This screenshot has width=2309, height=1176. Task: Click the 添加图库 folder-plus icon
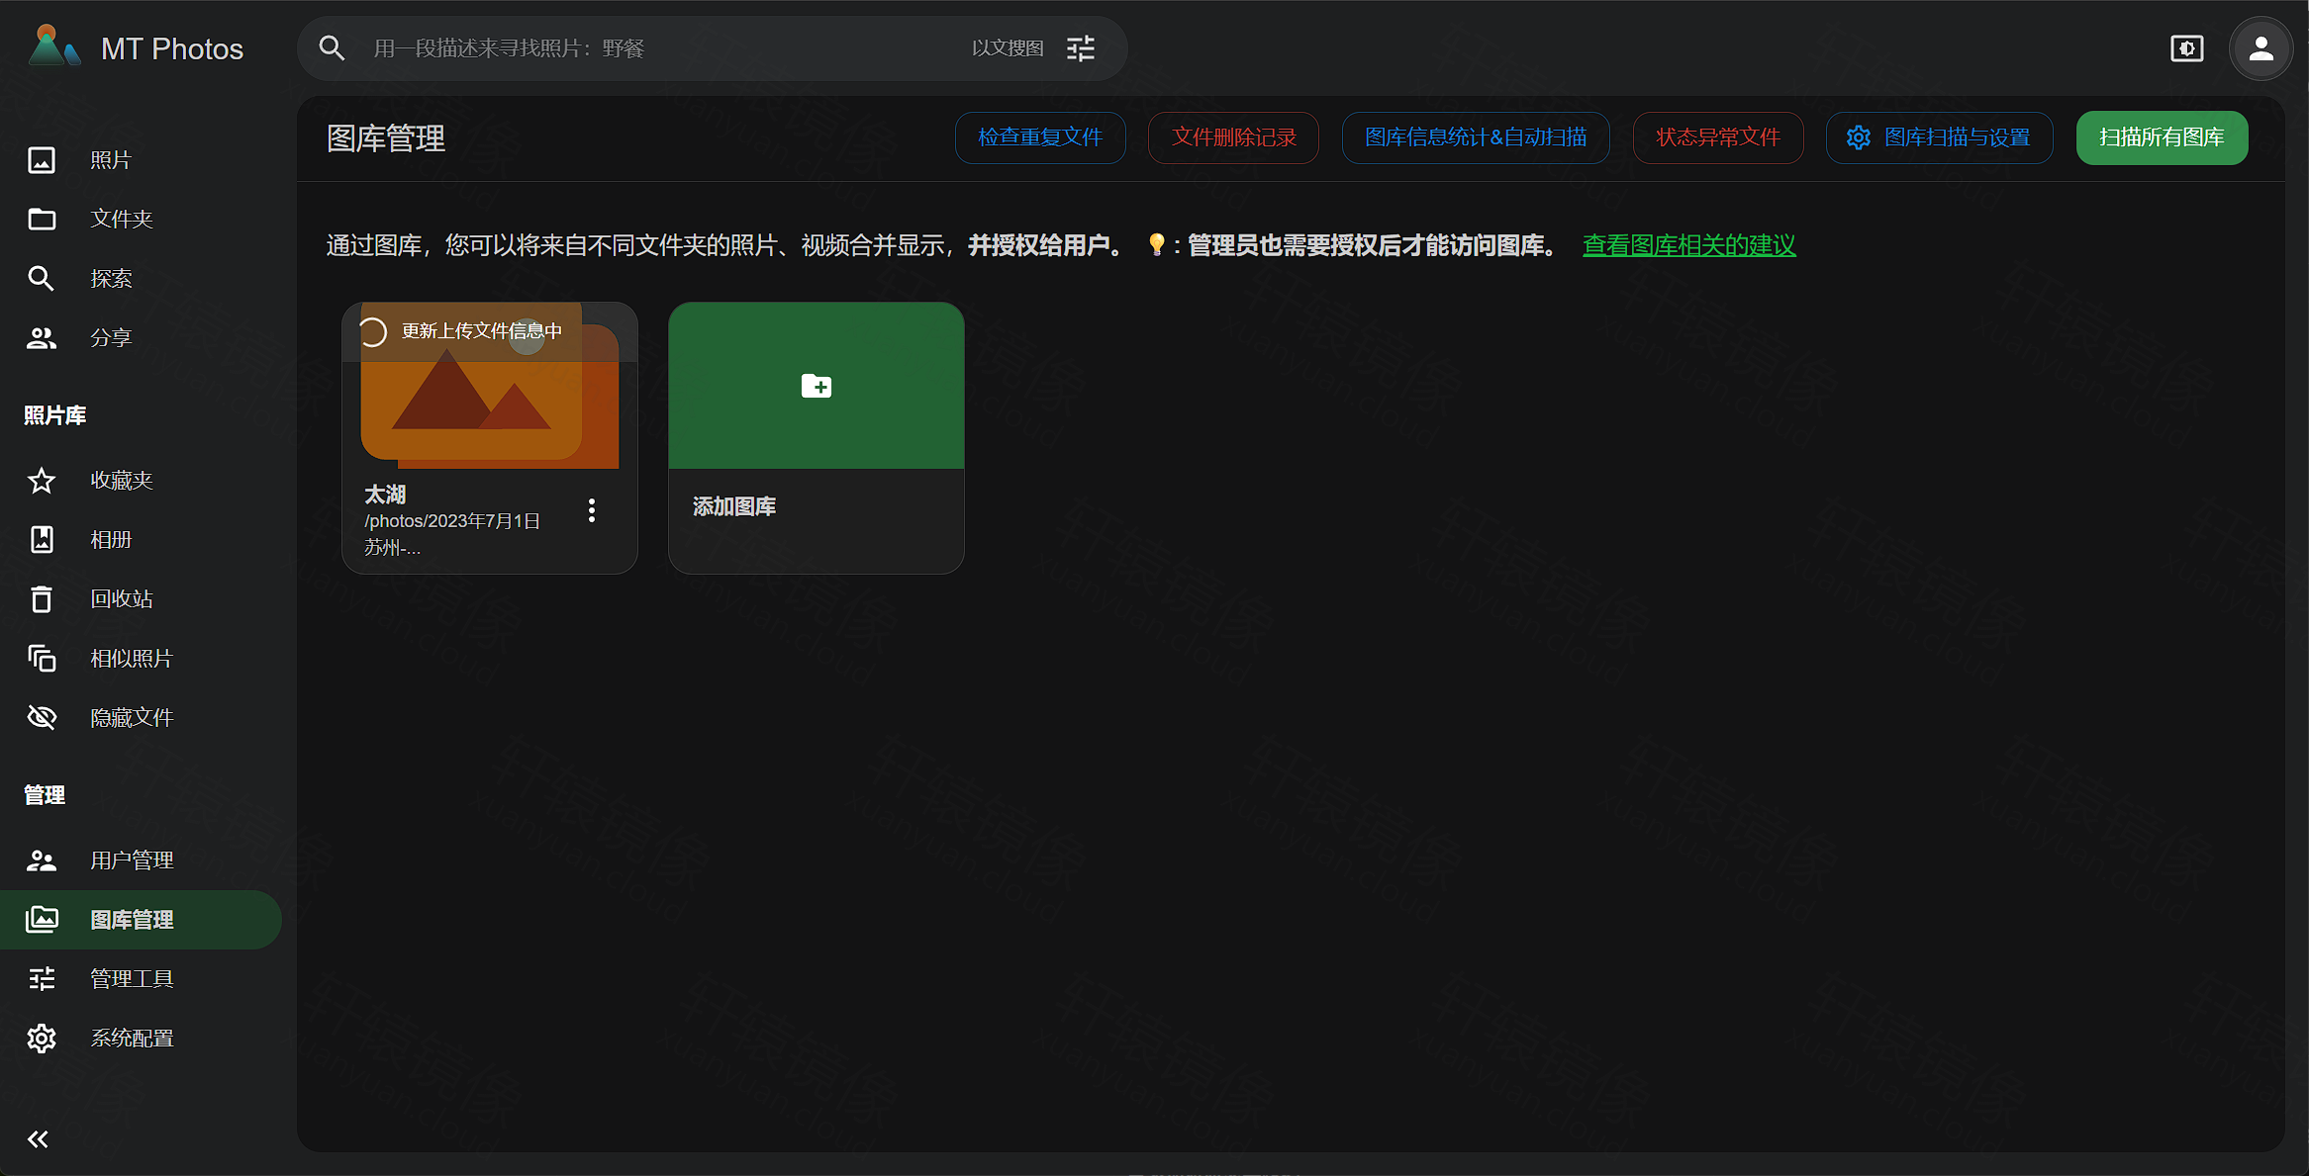817,386
